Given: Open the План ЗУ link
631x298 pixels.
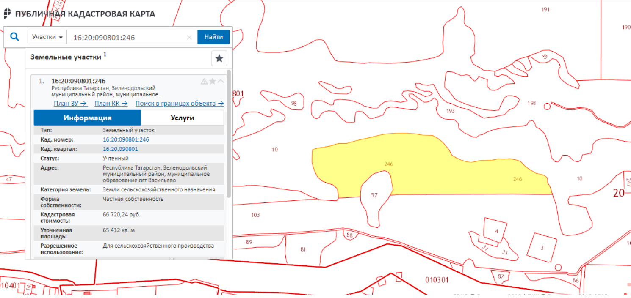Looking at the screenshot, I should click(70, 103).
